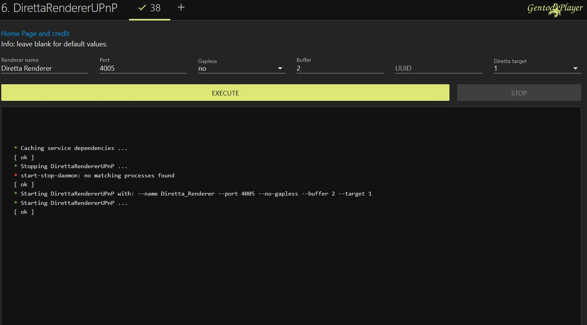Click the GentooPlayer logo

click(x=555, y=9)
